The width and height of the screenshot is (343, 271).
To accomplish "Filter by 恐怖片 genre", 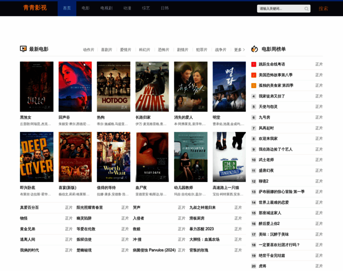I will (164, 50).
